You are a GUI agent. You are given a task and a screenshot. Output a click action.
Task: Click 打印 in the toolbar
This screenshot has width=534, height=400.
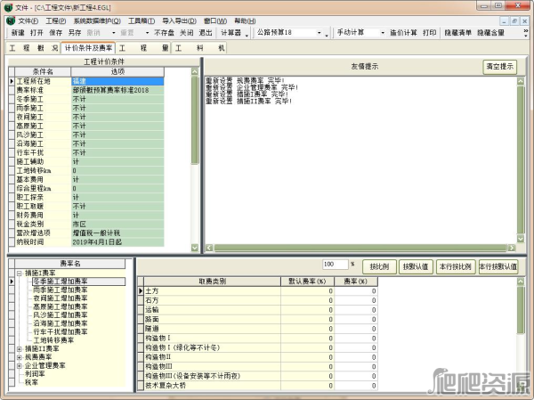pyautogui.click(x=430, y=32)
